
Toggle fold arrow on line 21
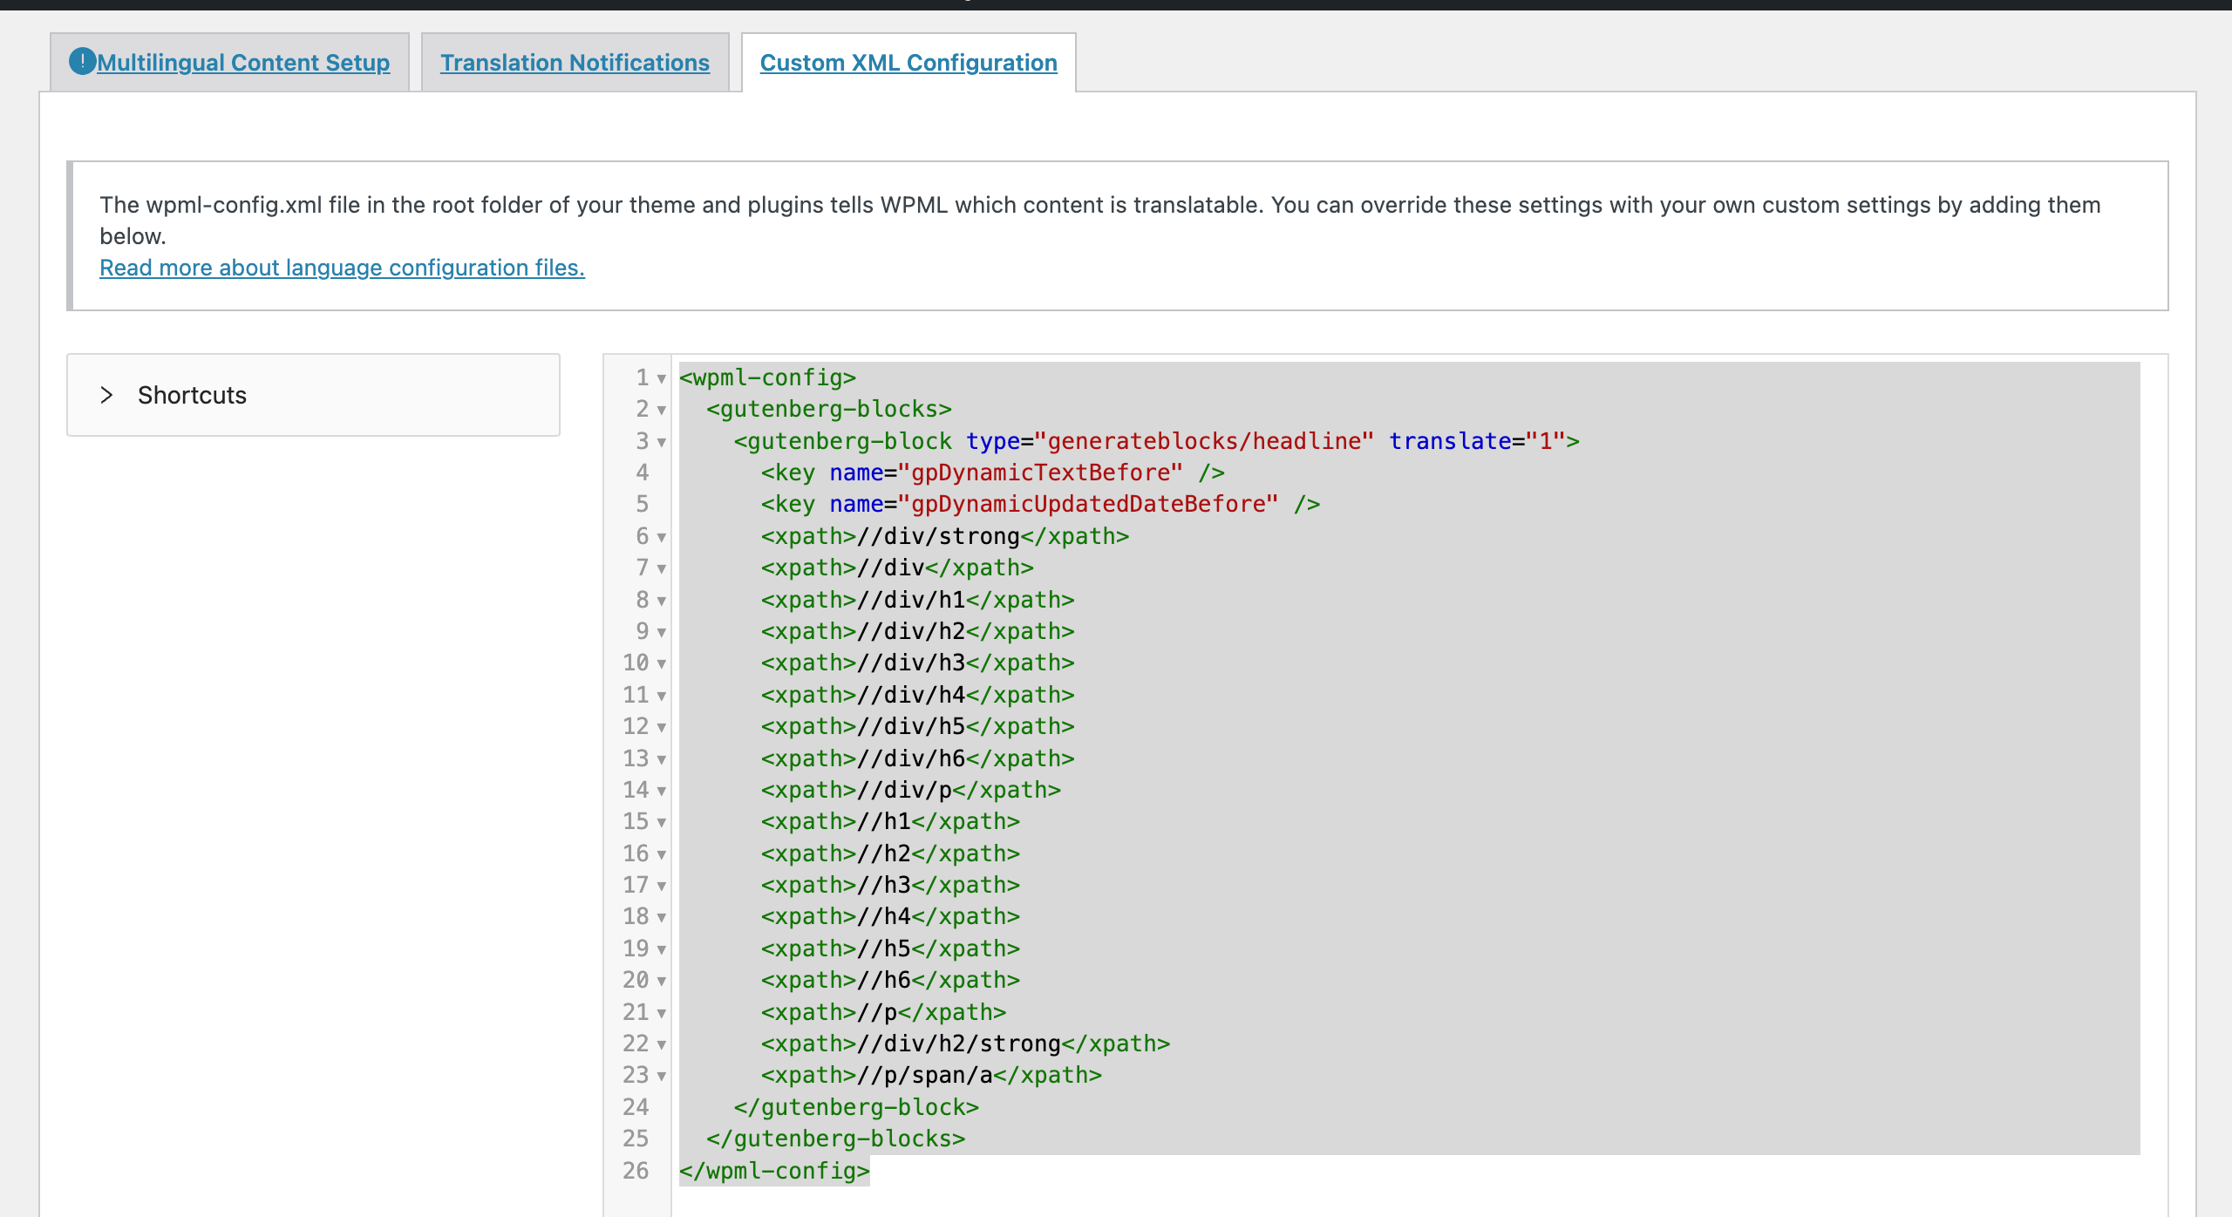(x=662, y=1013)
